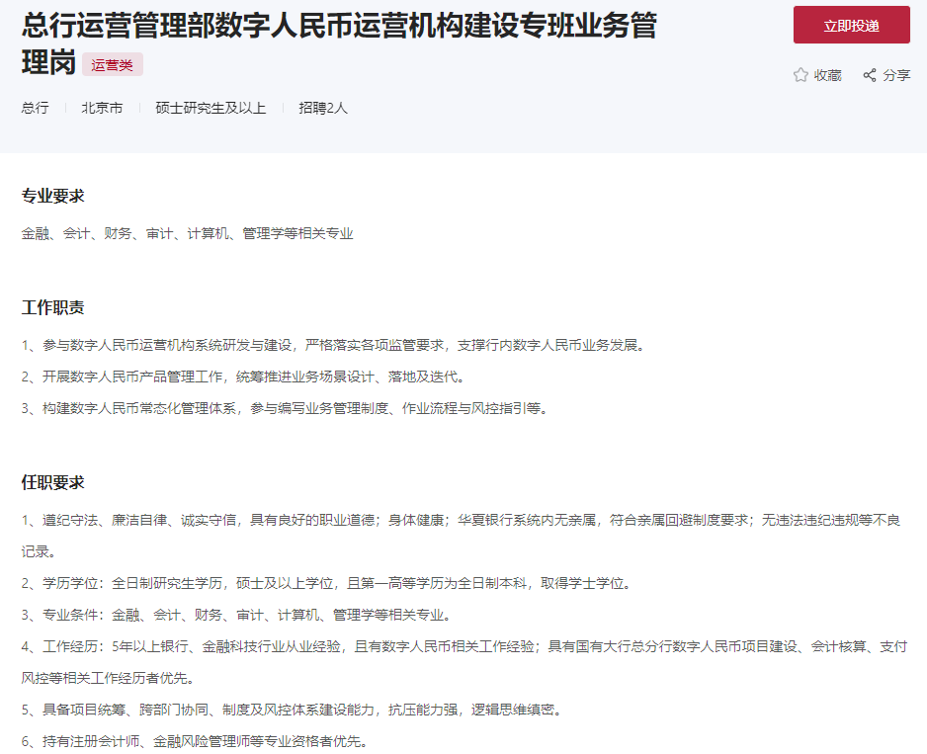Click duty 1 about 系统研发与建设
The image size is (927, 754).
(x=333, y=345)
